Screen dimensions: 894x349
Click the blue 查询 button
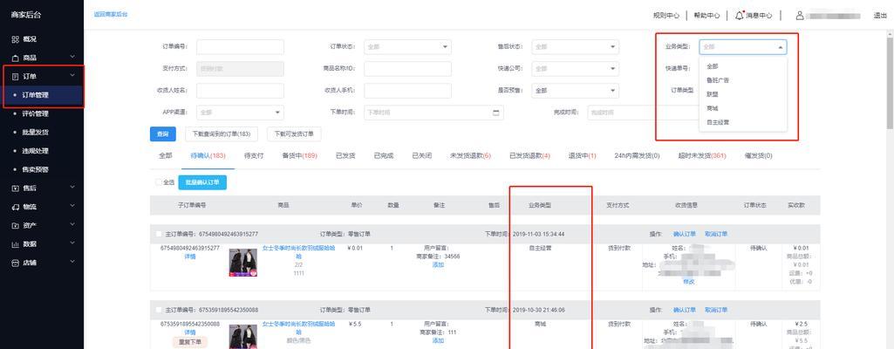(163, 134)
